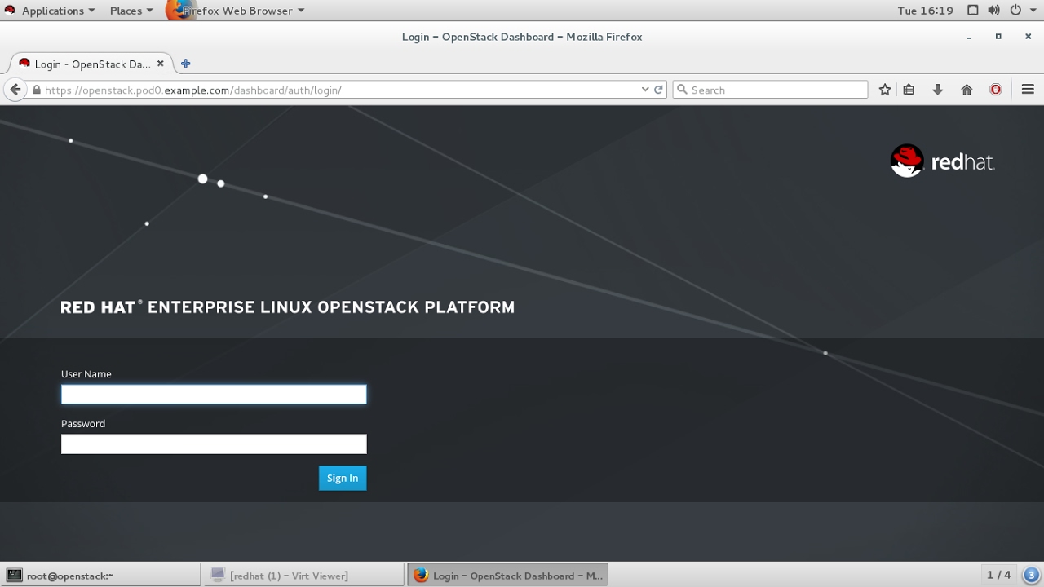Minimize the Firefox window
1044x587 pixels.
click(x=969, y=37)
